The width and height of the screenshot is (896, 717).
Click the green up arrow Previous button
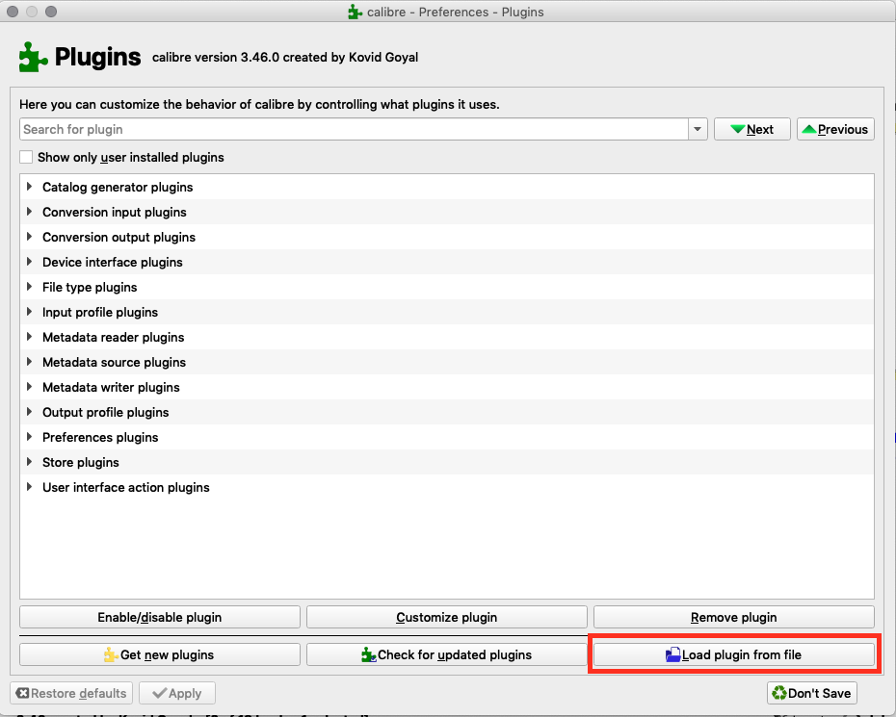point(835,129)
